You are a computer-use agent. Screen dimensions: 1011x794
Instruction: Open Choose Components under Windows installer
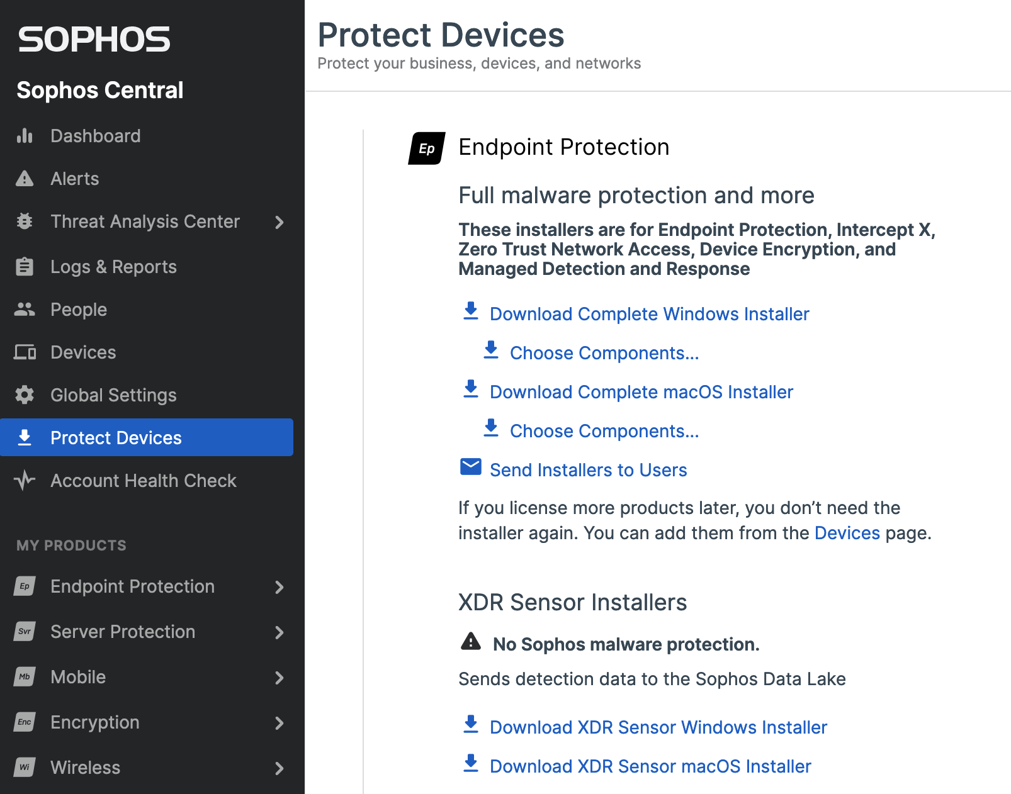tap(604, 353)
